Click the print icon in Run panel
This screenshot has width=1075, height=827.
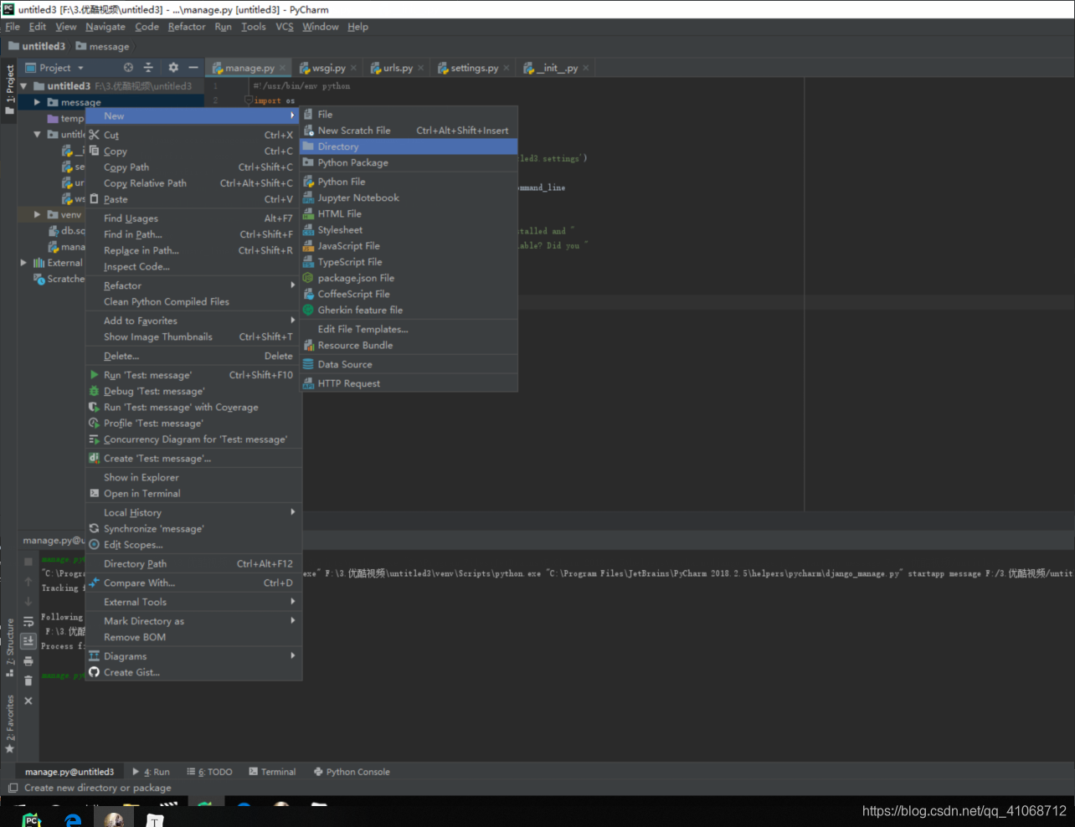point(28,661)
